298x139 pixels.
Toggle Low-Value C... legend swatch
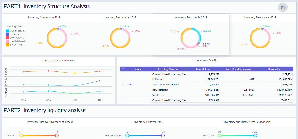click(x=7, y=38)
